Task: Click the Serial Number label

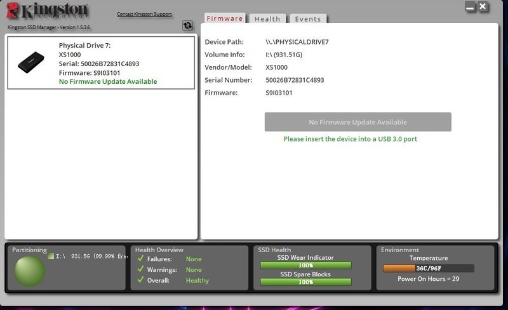Action: click(x=229, y=80)
